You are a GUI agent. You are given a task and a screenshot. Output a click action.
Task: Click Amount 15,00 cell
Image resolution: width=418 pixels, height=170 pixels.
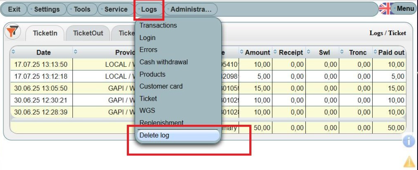255,88
